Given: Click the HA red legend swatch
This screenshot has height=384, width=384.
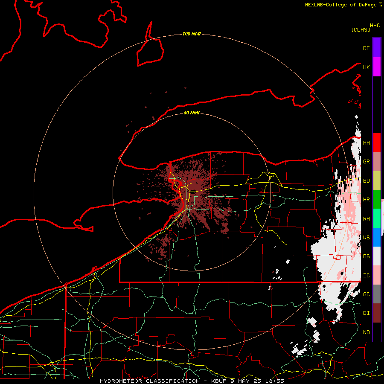Looking at the screenshot, I should 377,143.
